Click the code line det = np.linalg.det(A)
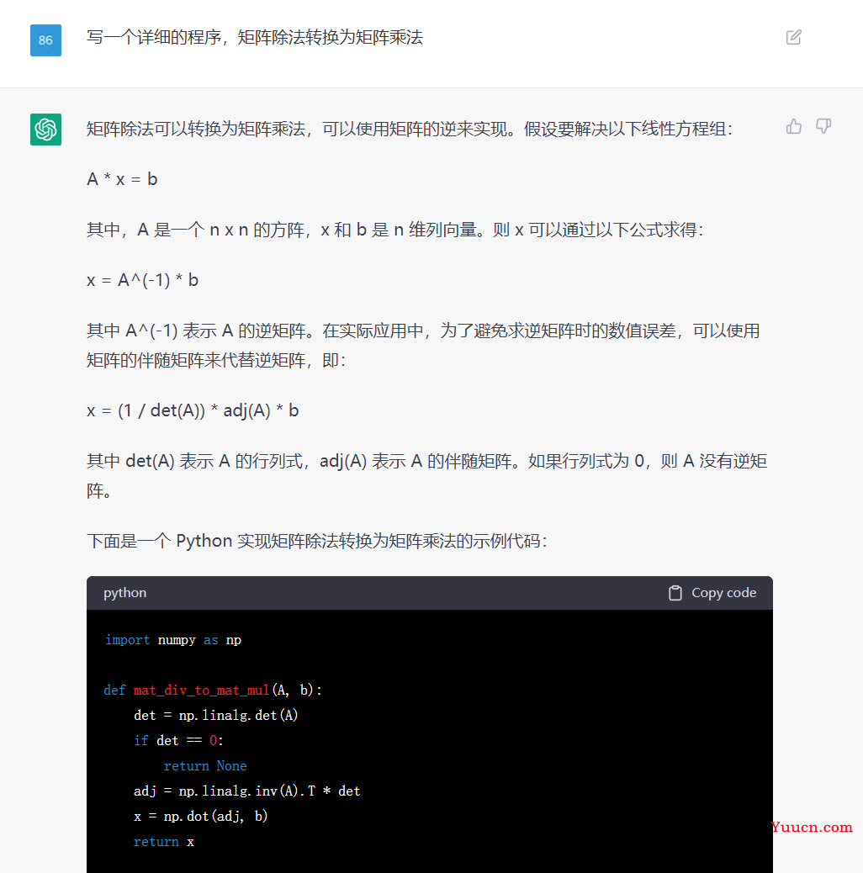Image resolution: width=863 pixels, height=873 pixels. pyautogui.click(x=216, y=716)
